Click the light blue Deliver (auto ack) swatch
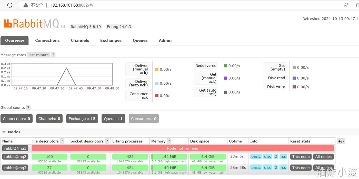The width and height of the screenshot is (359, 179). coord(157,83)
